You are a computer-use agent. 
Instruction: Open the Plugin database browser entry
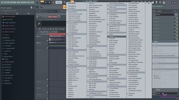click(10, 22)
